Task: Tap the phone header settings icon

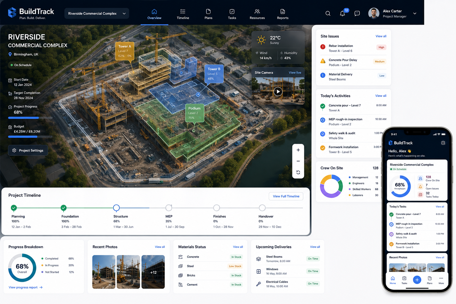Action: [x=443, y=143]
